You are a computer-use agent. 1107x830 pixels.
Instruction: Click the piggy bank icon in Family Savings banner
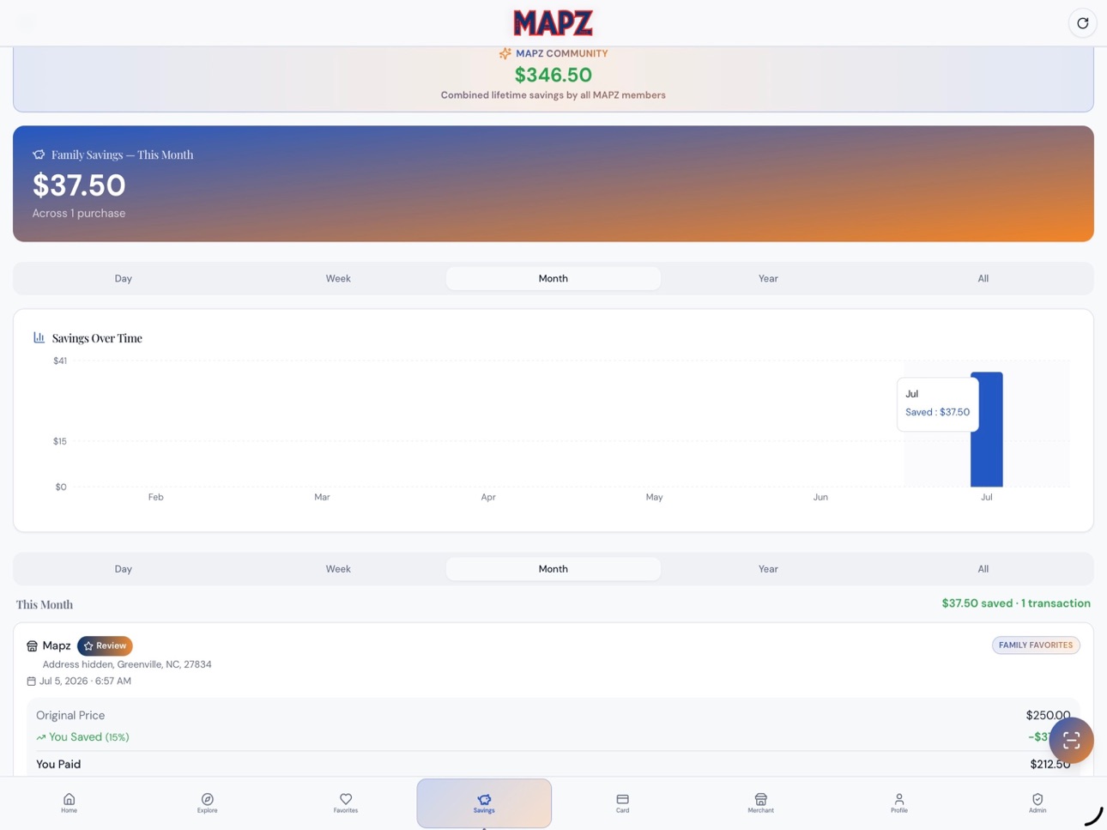[39, 154]
